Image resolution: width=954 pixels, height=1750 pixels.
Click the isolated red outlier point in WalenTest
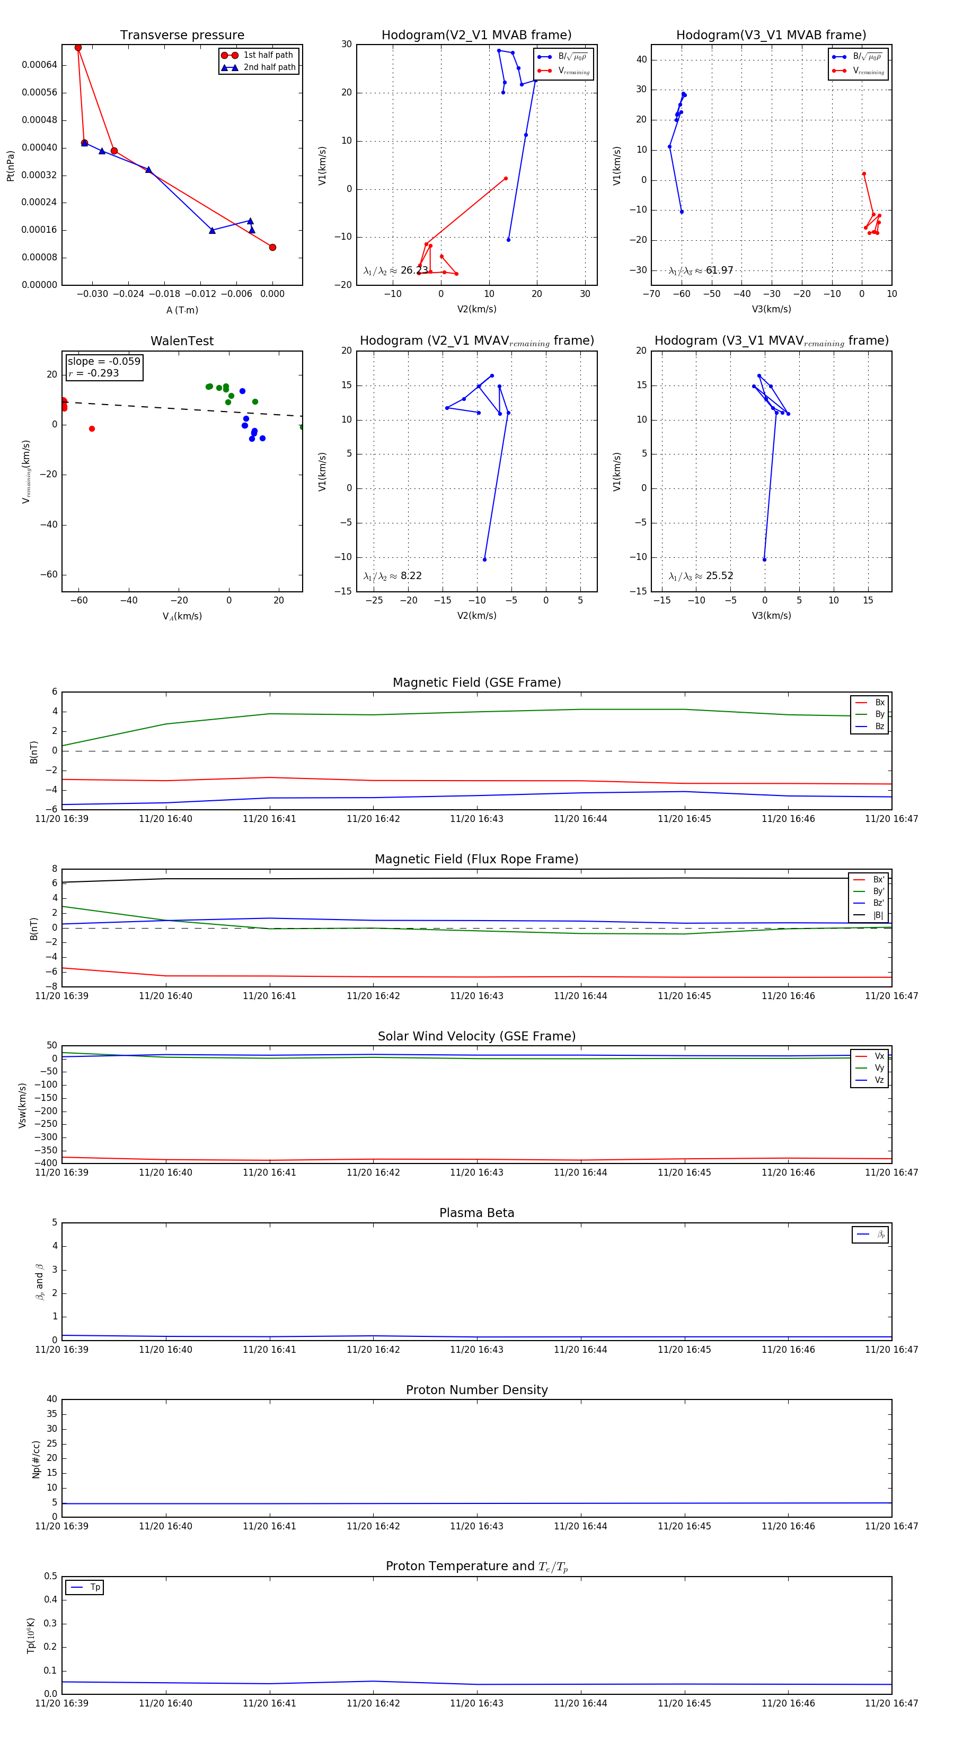click(x=92, y=428)
